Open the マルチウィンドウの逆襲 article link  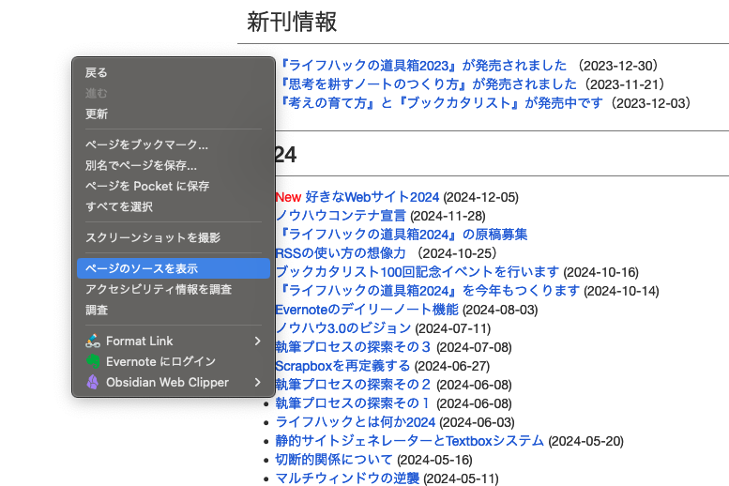pyautogui.click(x=347, y=478)
